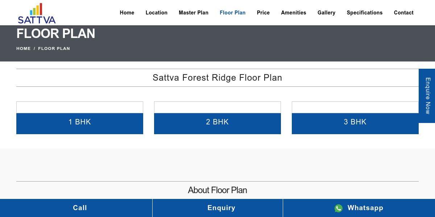Visit the Gallery page
The width and height of the screenshot is (435, 217).
[x=326, y=13]
